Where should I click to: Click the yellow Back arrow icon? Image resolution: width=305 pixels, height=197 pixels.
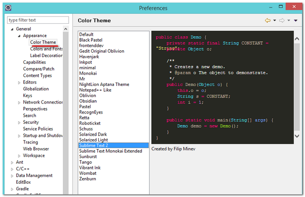click(268, 20)
